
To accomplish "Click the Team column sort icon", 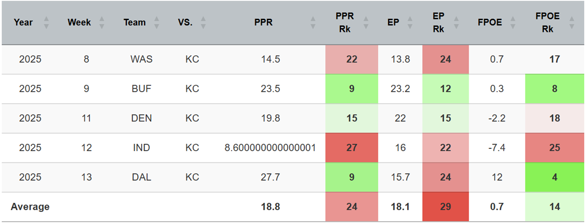I will [x=156, y=23].
